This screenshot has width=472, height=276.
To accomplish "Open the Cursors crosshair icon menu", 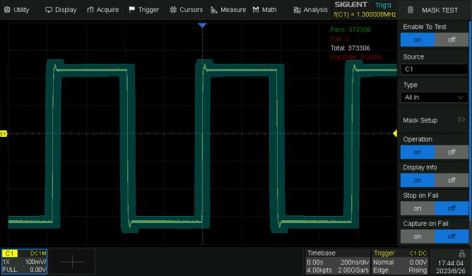I will (186, 10).
